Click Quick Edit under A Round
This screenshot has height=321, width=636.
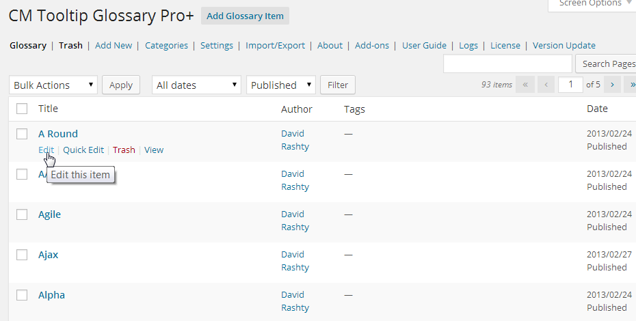click(x=83, y=150)
